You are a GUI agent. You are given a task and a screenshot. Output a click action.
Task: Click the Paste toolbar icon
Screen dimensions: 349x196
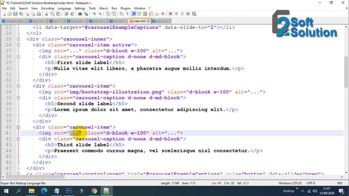click(58, 14)
